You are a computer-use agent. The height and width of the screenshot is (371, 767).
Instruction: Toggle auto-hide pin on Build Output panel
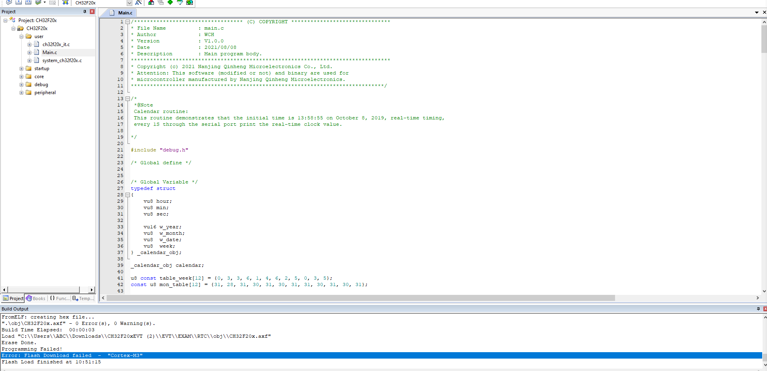[x=758, y=309]
